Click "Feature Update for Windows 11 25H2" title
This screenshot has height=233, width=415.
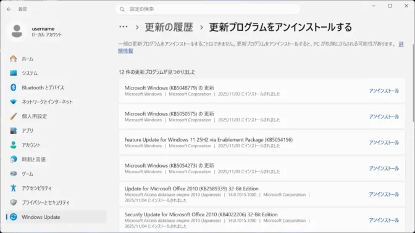point(209,139)
